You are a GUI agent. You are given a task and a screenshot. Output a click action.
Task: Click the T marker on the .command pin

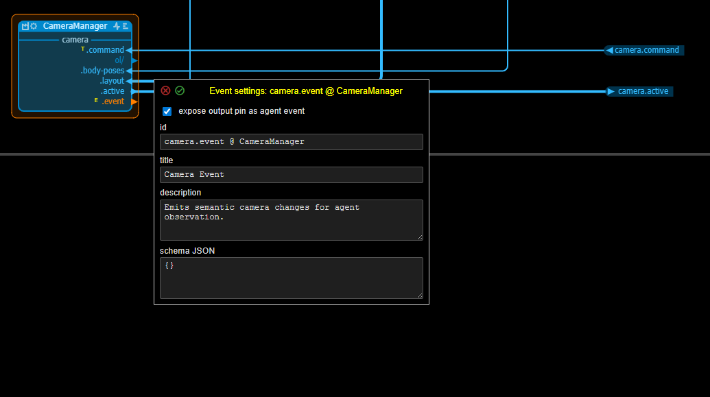click(83, 49)
